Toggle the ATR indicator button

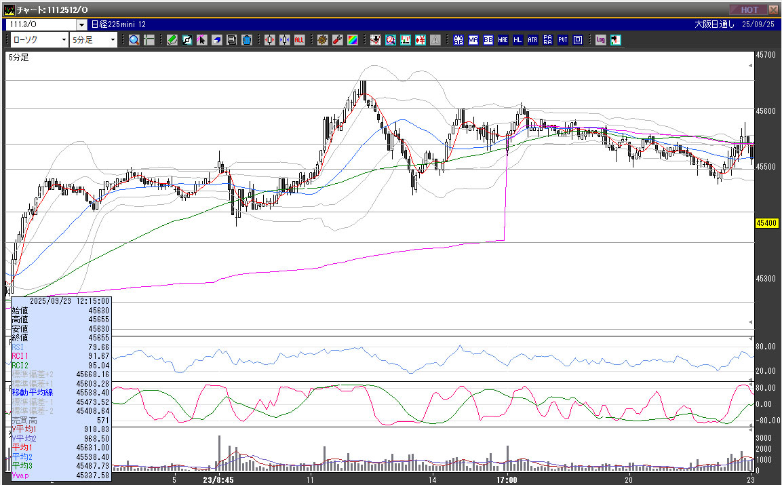532,40
